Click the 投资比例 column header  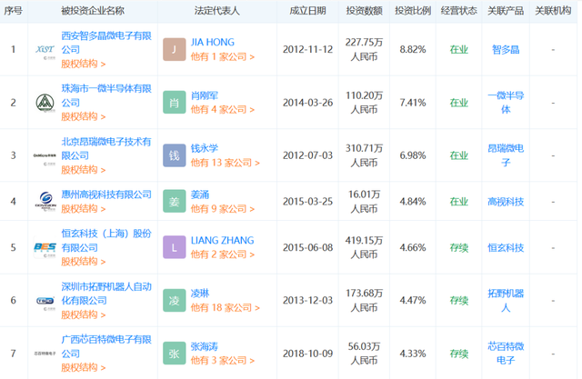coord(413,11)
